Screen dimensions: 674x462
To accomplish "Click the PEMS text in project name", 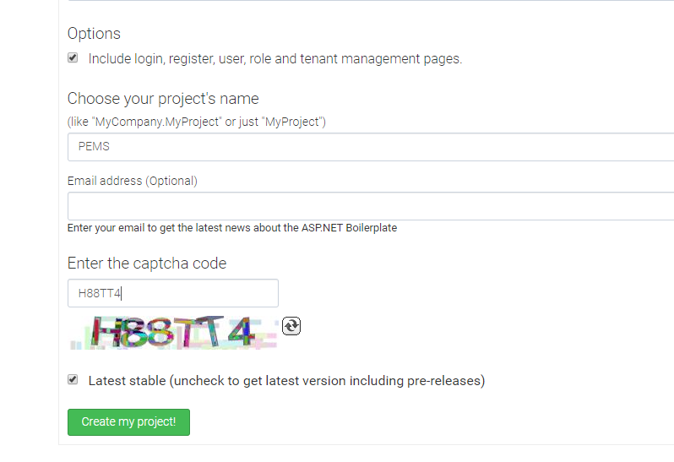I will tap(94, 147).
